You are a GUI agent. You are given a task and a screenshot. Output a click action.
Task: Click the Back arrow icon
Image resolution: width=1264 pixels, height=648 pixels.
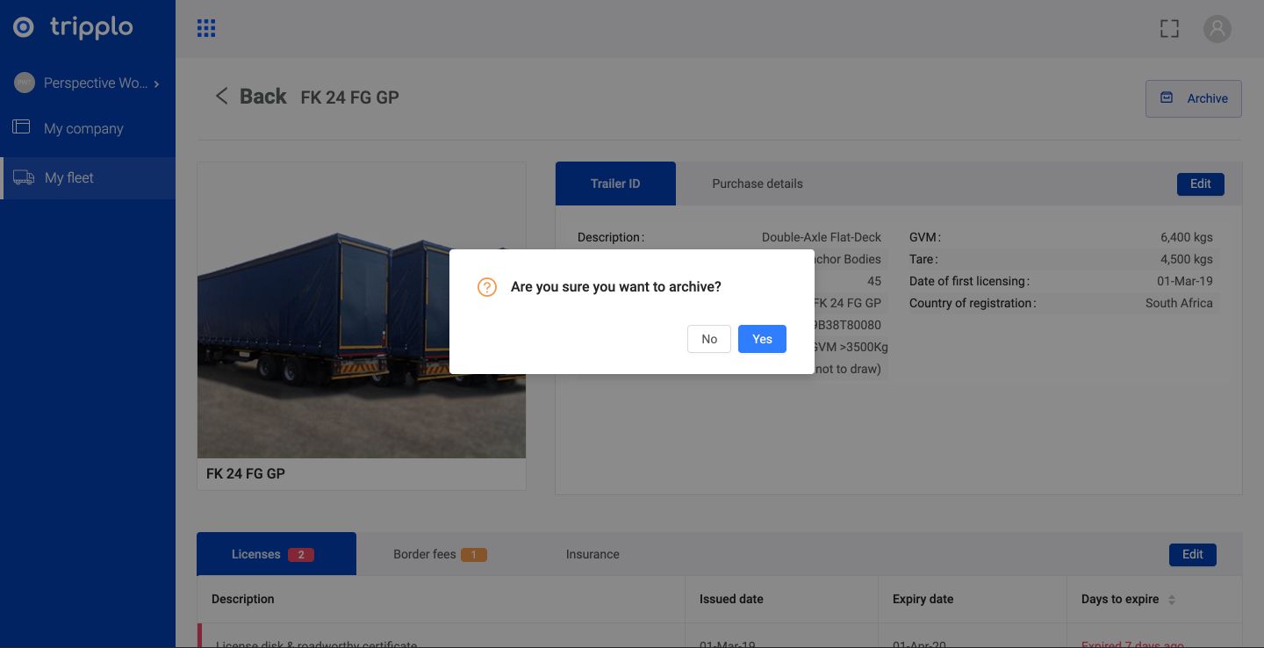coord(222,96)
